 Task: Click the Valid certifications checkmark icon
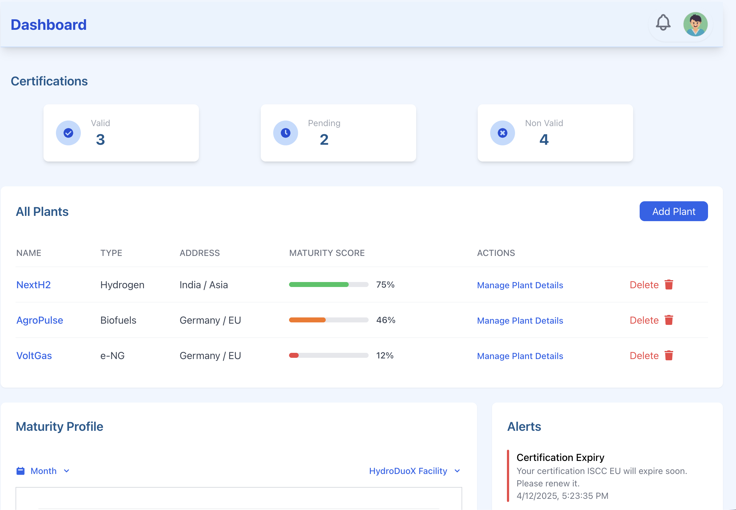(x=68, y=133)
